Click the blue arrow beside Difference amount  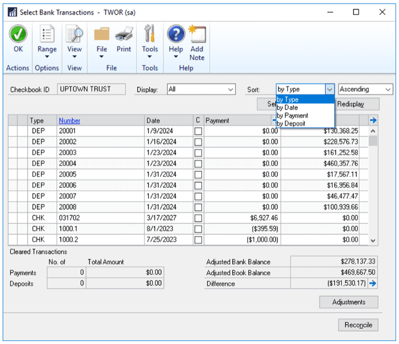372,284
